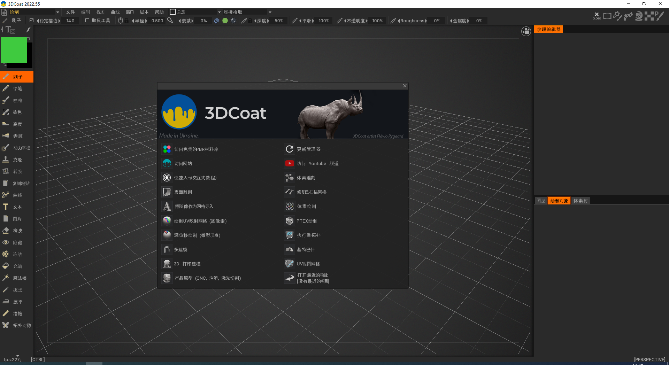This screenshot has height=365, width=669.
Task: Open the 绘制 workspace dropdown
Action: (x=31, y=11)
